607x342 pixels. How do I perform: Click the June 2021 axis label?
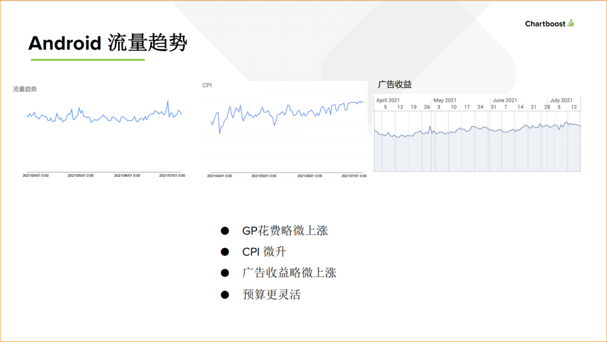click(x=505, y=99)
